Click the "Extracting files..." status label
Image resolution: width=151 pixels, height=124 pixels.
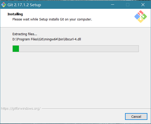(x=25, y=34)
